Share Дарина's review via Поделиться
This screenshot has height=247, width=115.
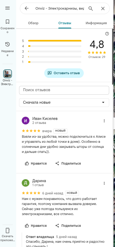(x=68, y=225)
